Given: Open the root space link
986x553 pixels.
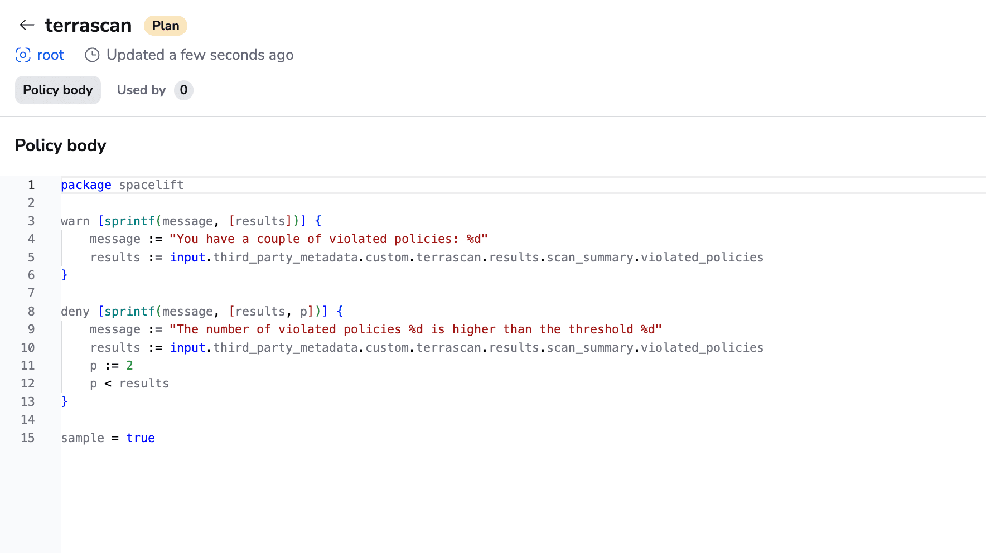Looking at the screenshot, I should click(50, 55).
